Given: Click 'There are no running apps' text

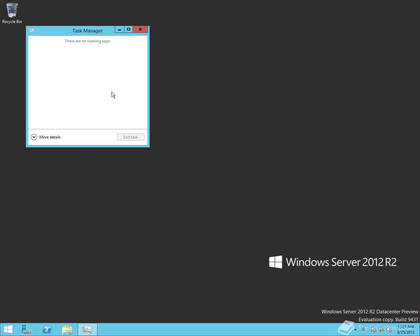Looking at the screenshot, I should click(87, 41).
